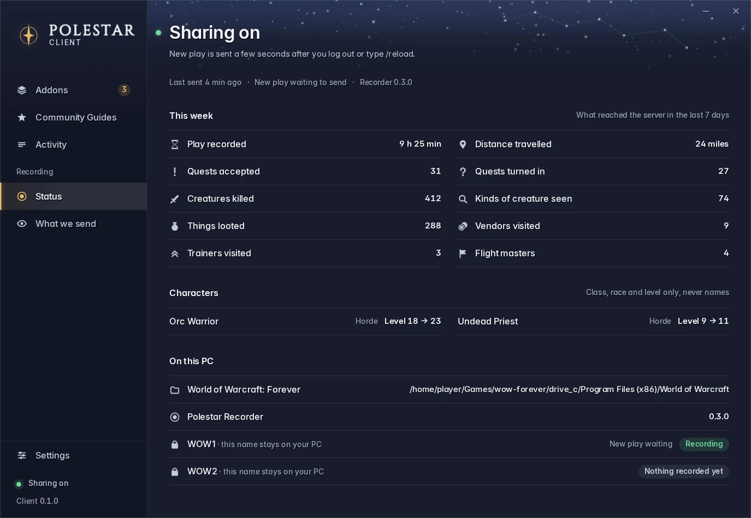Click the magnifier icon beside Kinds of creature seen
The width and height of the screenshot is (751, 518).
(463, 199)
